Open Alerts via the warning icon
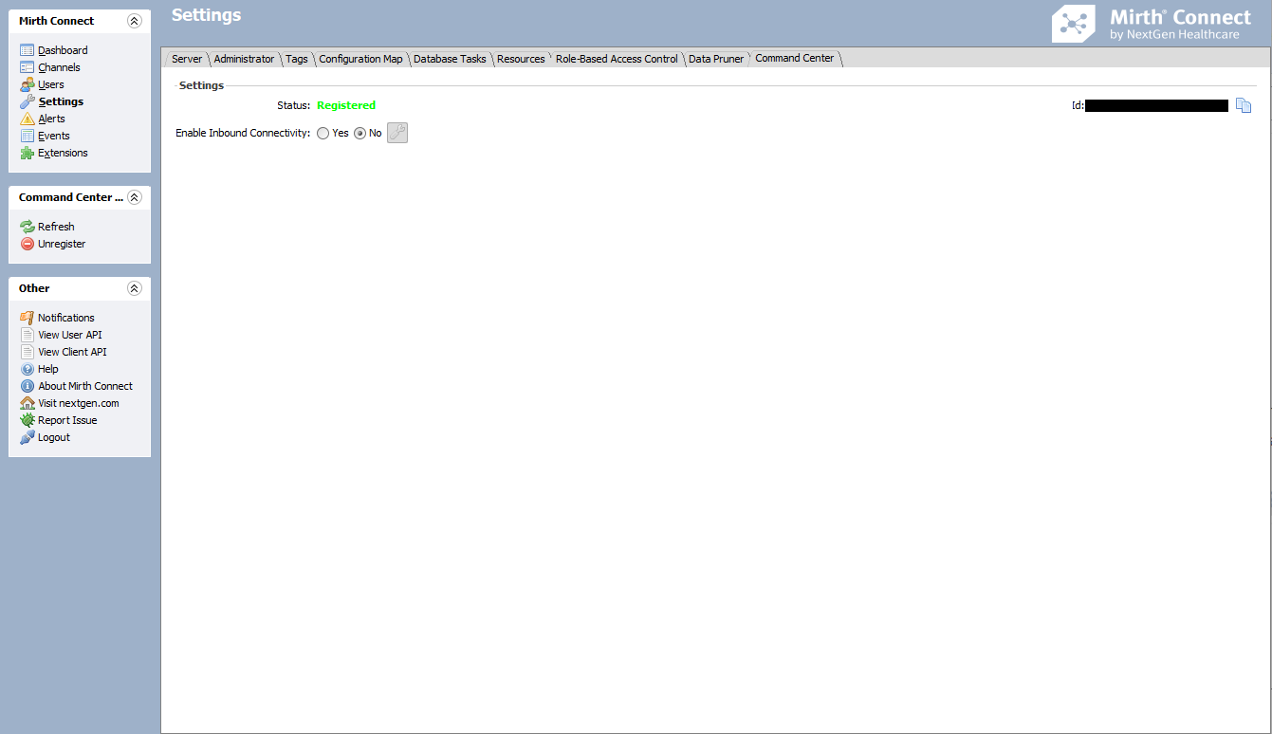The image size is (1272, 734). (28, 119)
